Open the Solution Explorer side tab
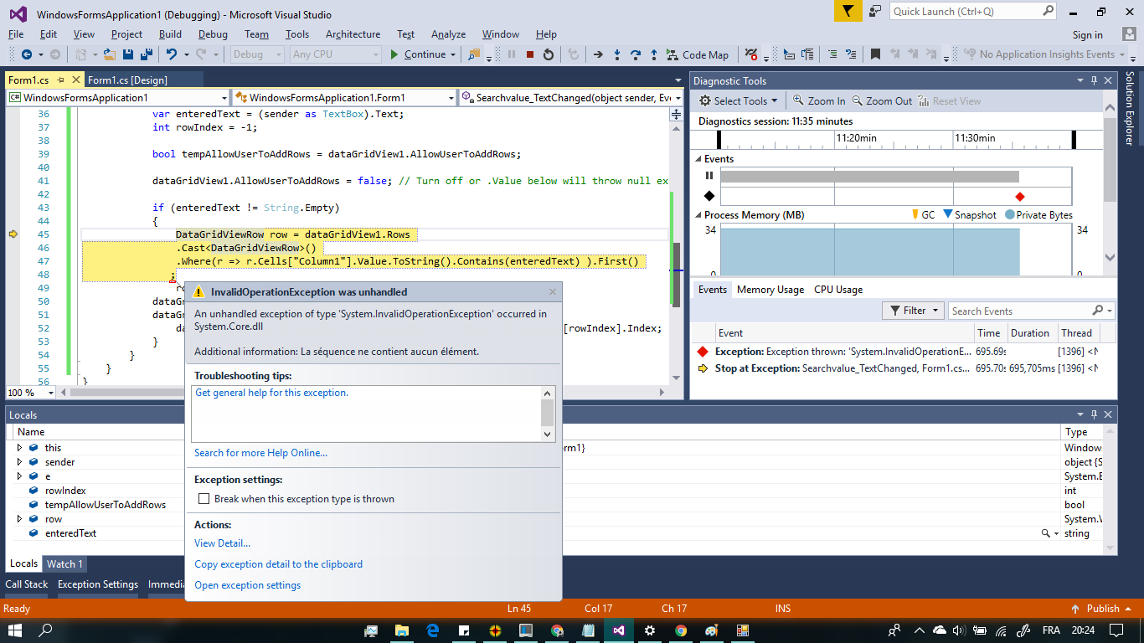 [x=1130, y=108]
